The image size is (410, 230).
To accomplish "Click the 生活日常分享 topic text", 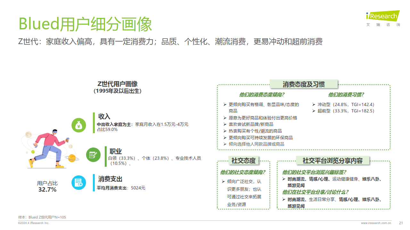I will pos(322,200).
